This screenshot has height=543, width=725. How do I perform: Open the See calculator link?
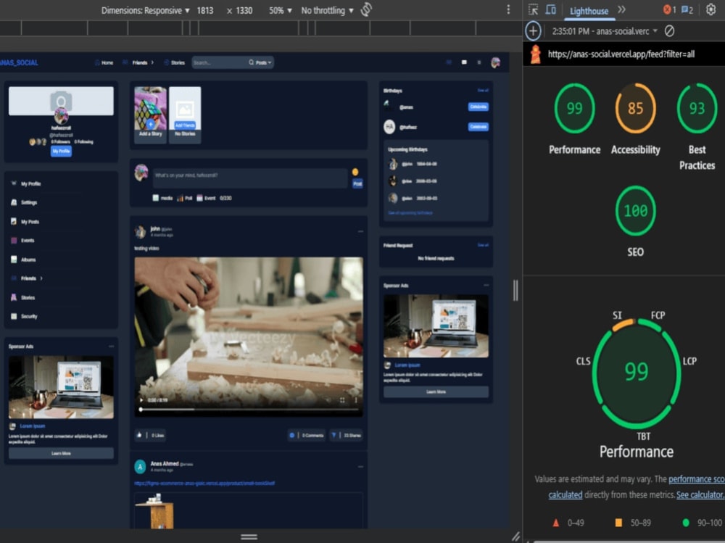coord(700,495)
